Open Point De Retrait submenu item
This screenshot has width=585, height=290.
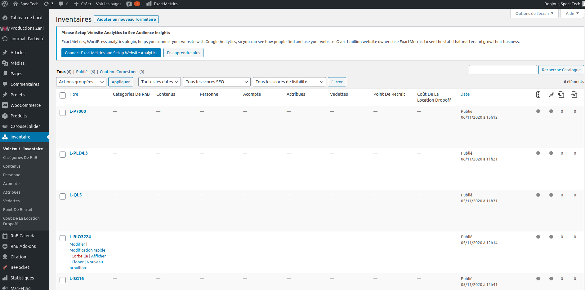tap(18, 209)
